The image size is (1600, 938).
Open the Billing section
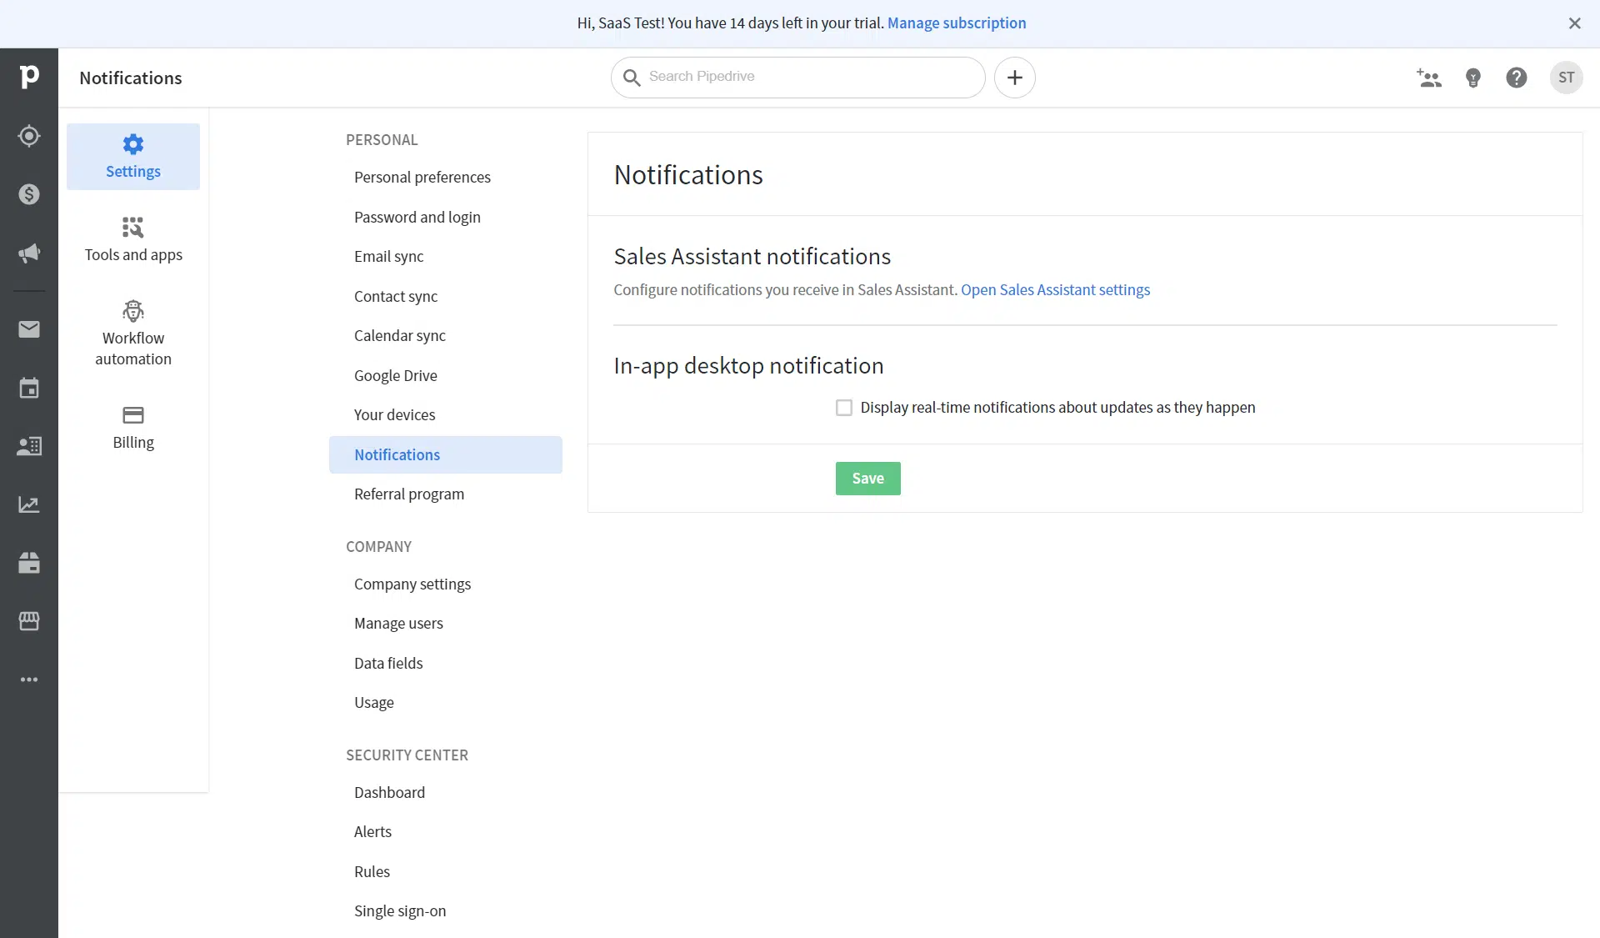point(133,428)
